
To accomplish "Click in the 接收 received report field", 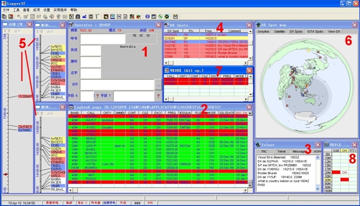I will point(91,61).
